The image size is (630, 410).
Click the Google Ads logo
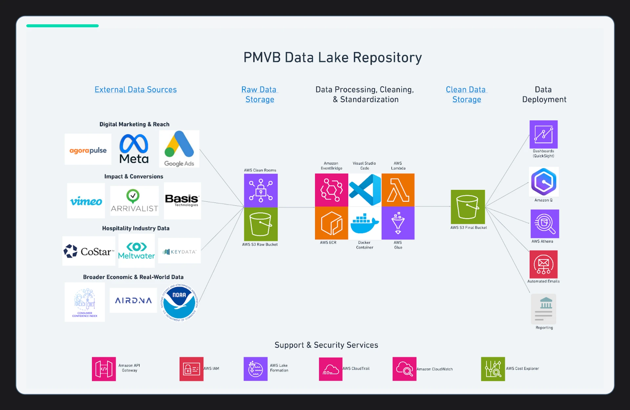pos(179,149)
